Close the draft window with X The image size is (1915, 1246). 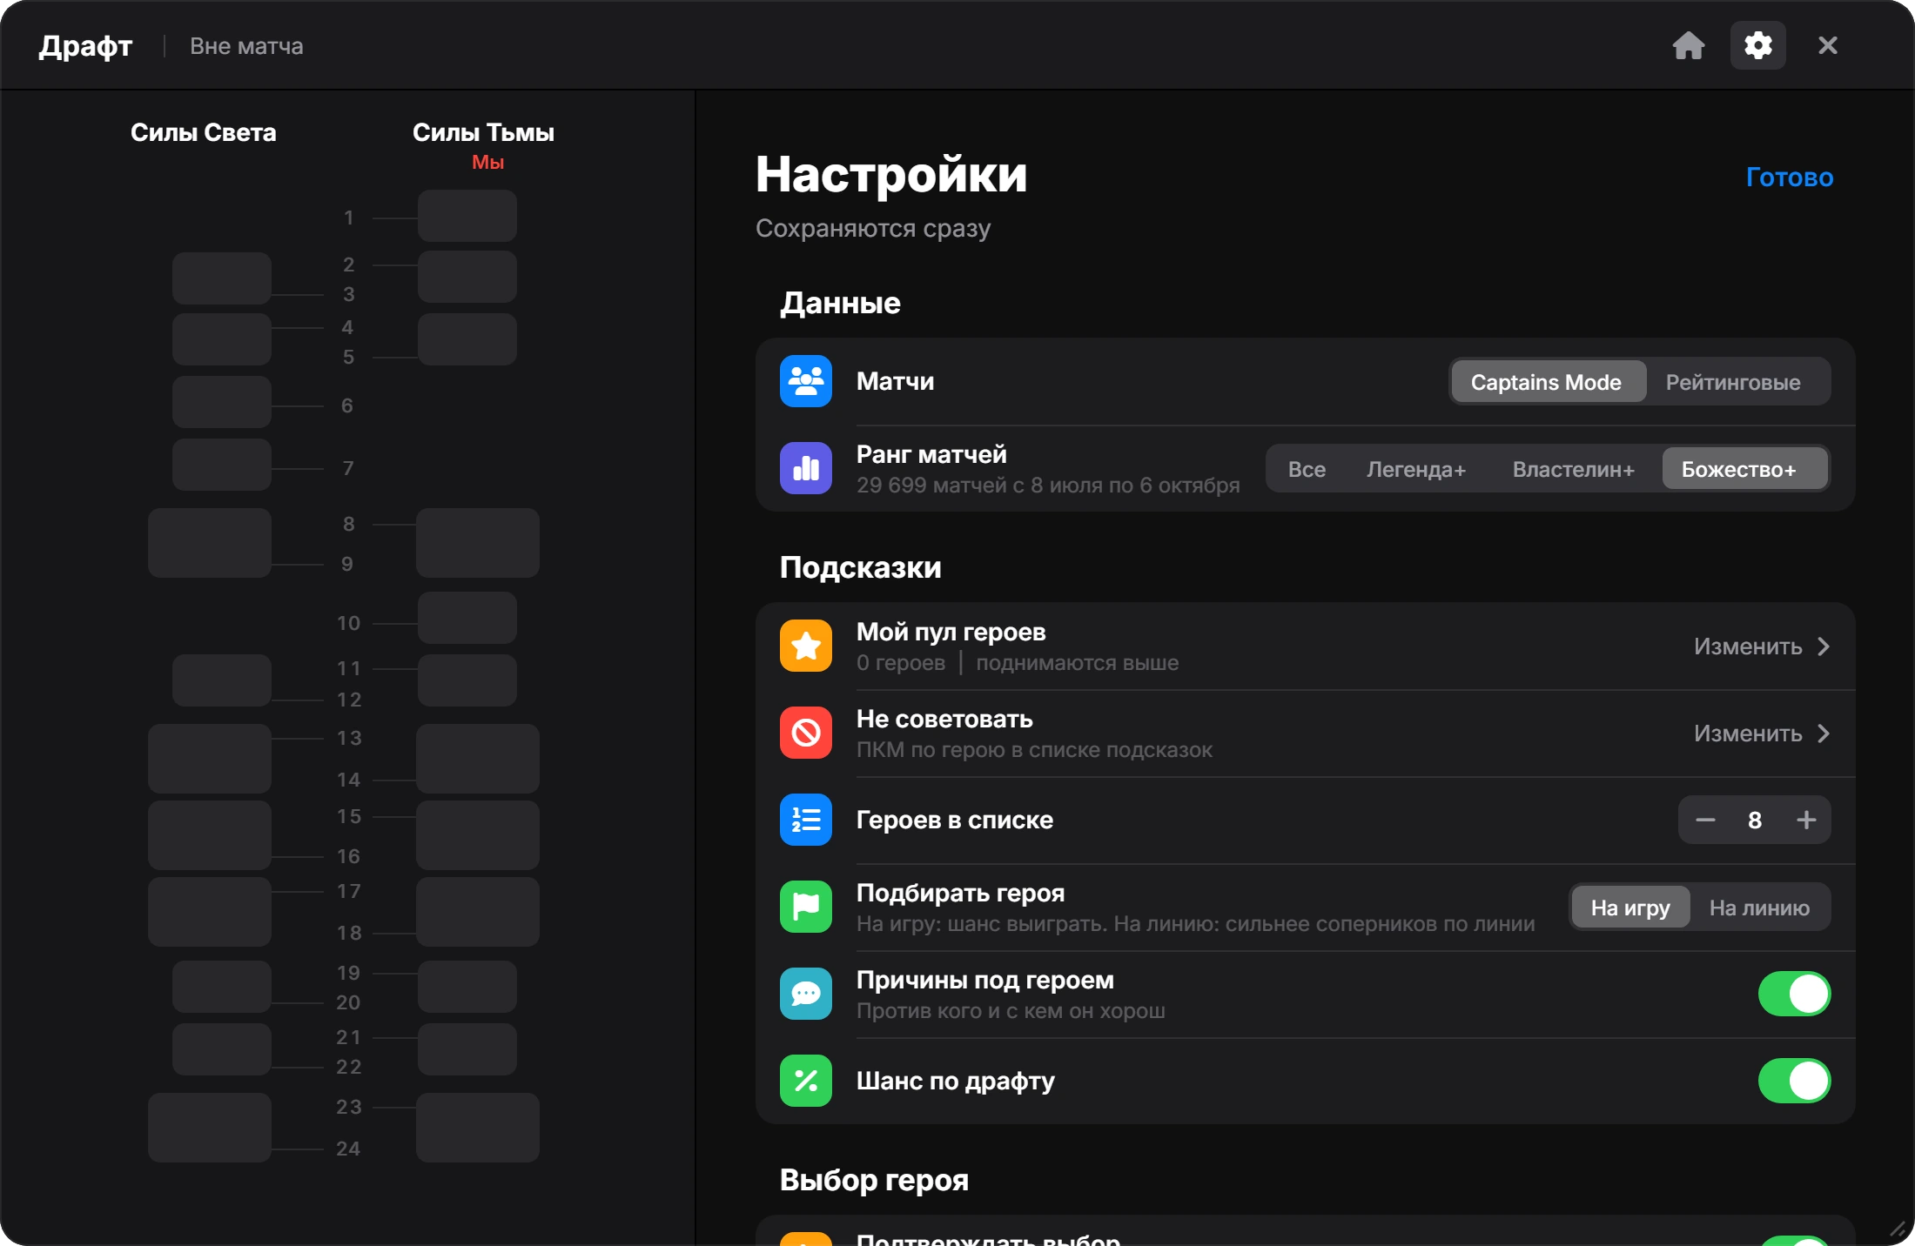pos(1827,45)
